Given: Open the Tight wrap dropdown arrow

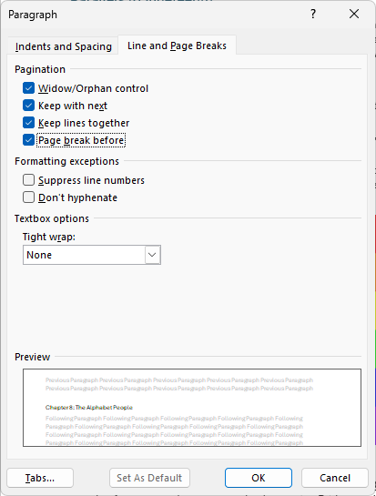Looking at the screenshot, I should (x=152, y=255).
